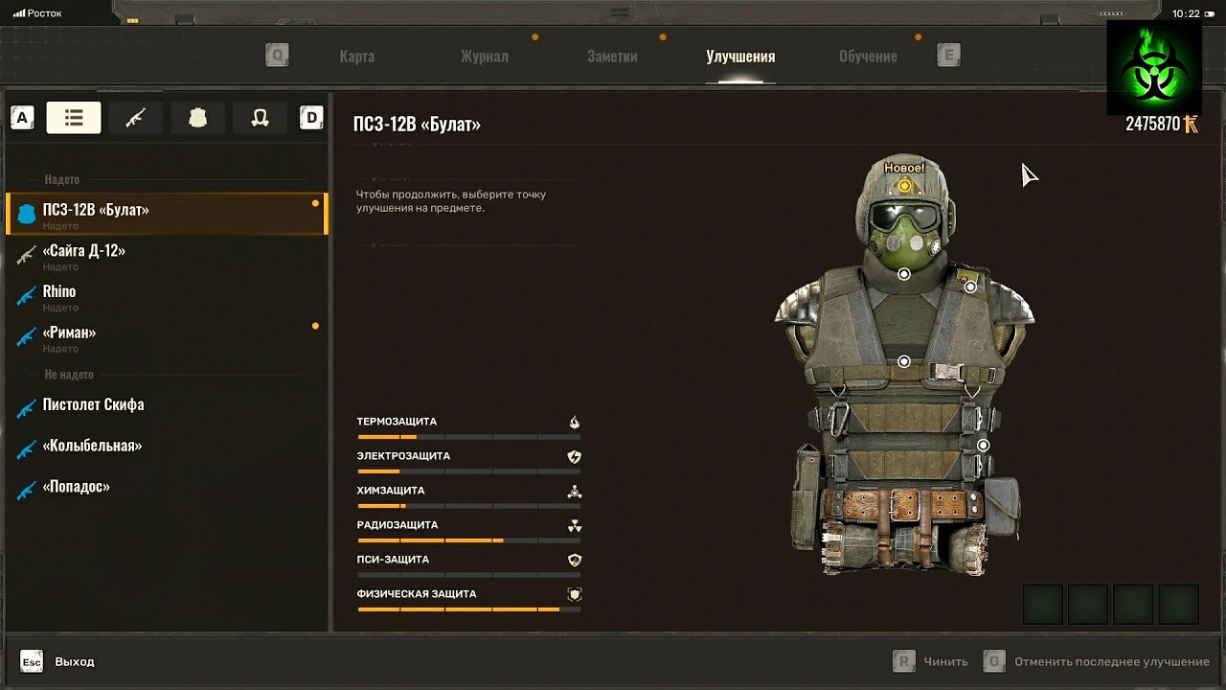
Task: Click the electrical protection shield icon
Action: 574,456
